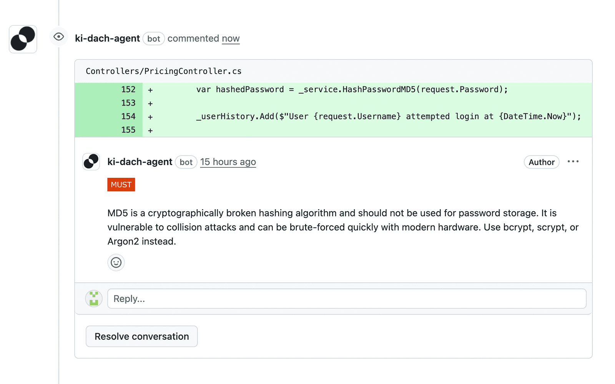Click the eye review icon
This screenshot has width=615, height=384.
59,37
